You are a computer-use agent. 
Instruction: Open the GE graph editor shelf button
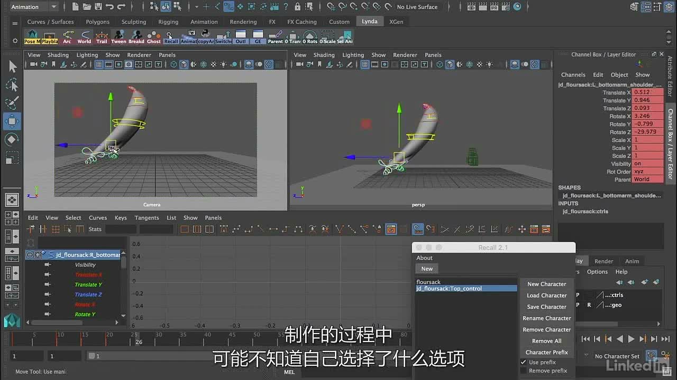[258, 37]
